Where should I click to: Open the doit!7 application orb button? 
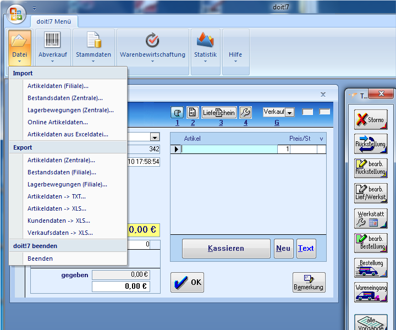pos(16,14)
